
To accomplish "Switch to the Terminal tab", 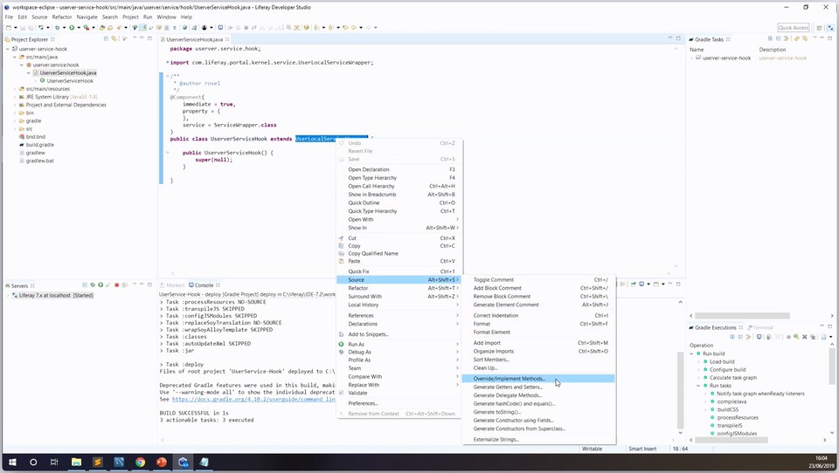I will [x=761, y=327].
